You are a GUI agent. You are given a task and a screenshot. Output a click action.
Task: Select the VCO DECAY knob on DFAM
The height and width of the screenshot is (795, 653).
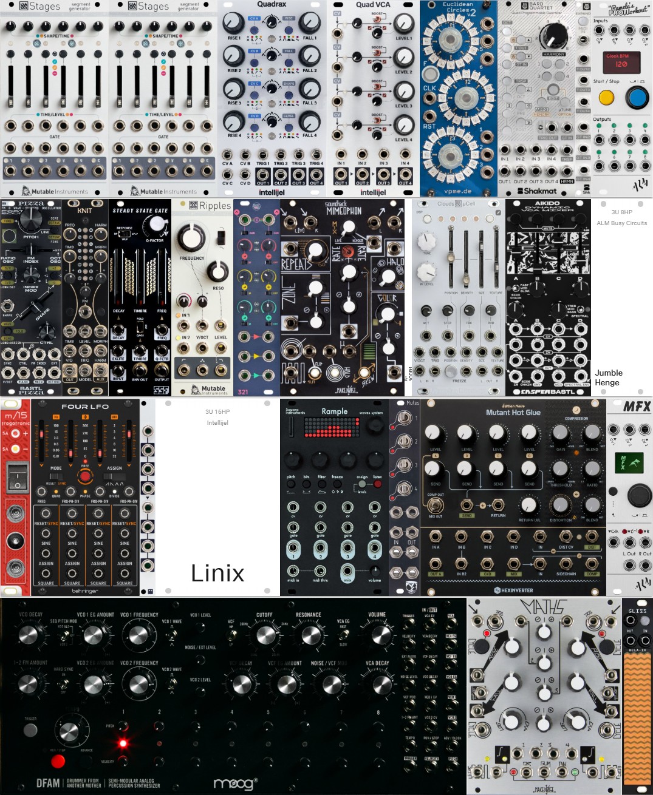(x=29, y=635)
